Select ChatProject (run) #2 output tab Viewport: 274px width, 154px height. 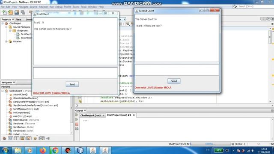[119, 115]
